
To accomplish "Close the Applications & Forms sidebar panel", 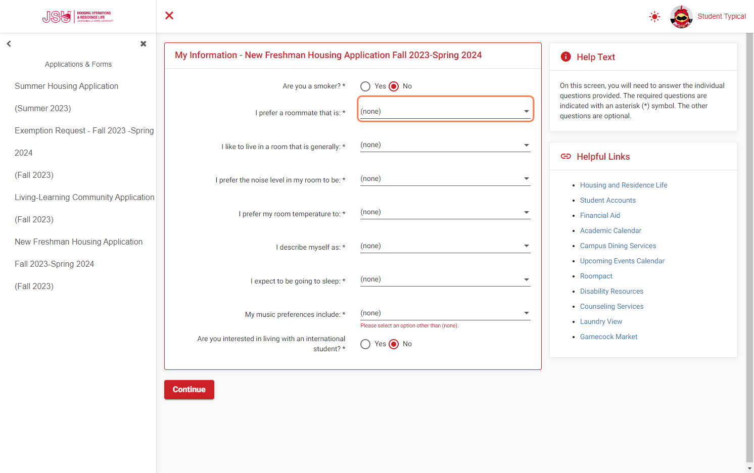I will (144, 44).
